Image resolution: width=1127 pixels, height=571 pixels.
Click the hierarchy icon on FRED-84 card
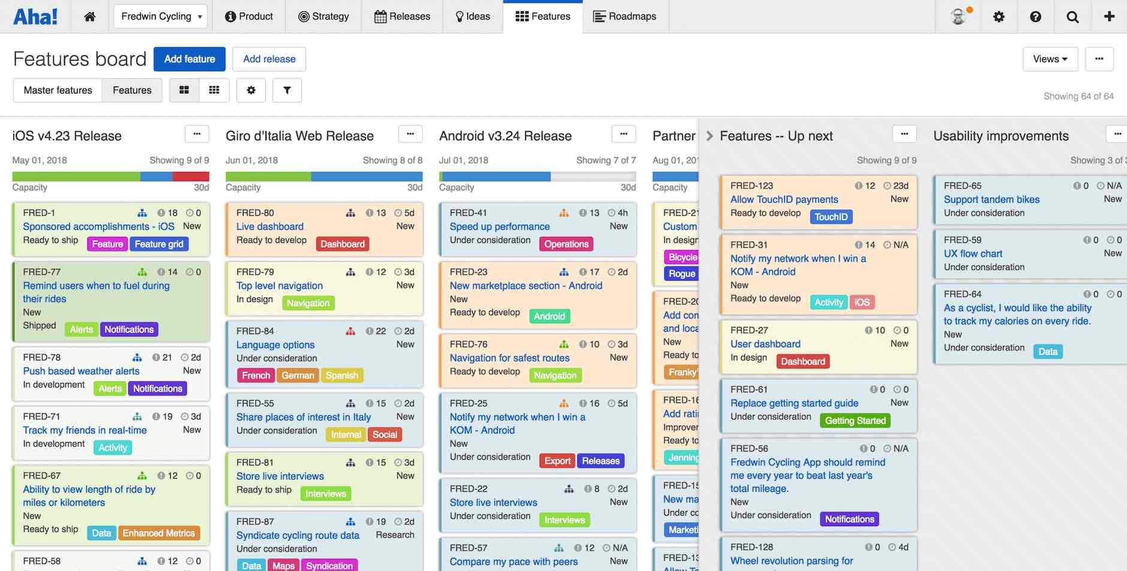(x=351, y=331)
